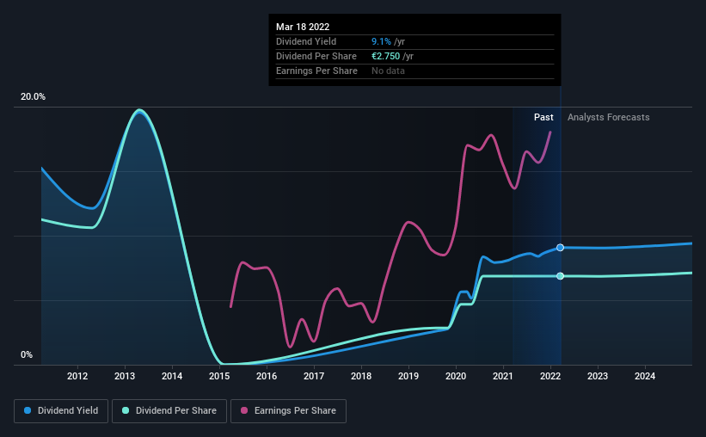
Task: Click the 20.0% y-axis label
Action: pos(33,97)
